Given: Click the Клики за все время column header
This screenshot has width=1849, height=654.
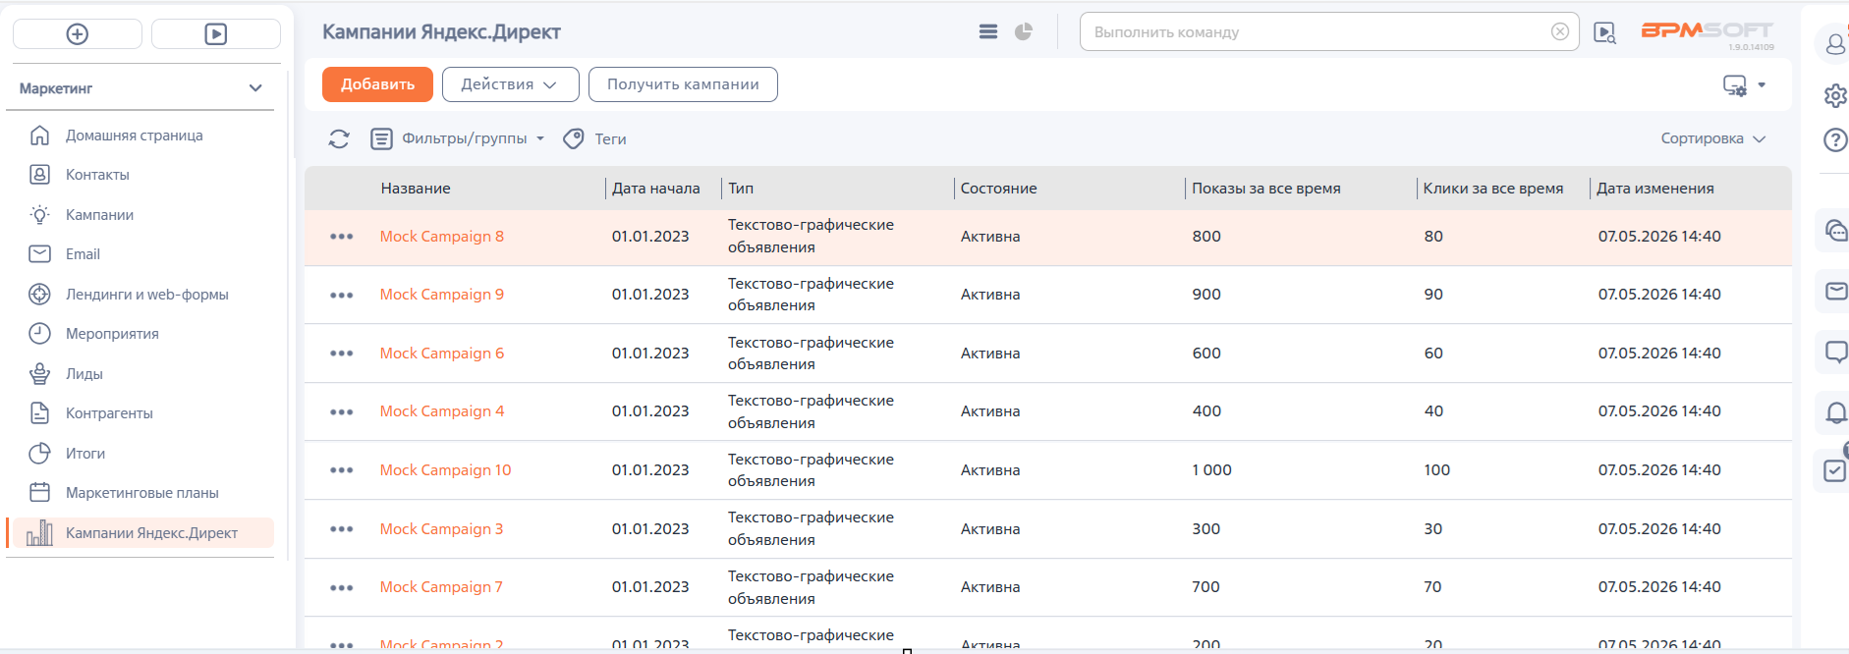Looking at the screenshot, I should tap(1493, 189).
